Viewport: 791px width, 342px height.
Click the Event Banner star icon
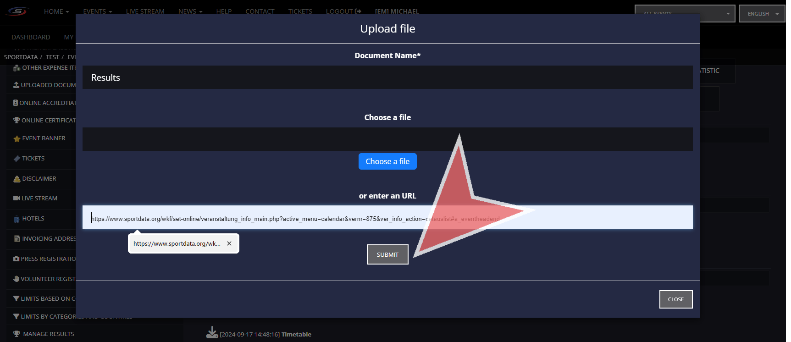pos(17,139)
